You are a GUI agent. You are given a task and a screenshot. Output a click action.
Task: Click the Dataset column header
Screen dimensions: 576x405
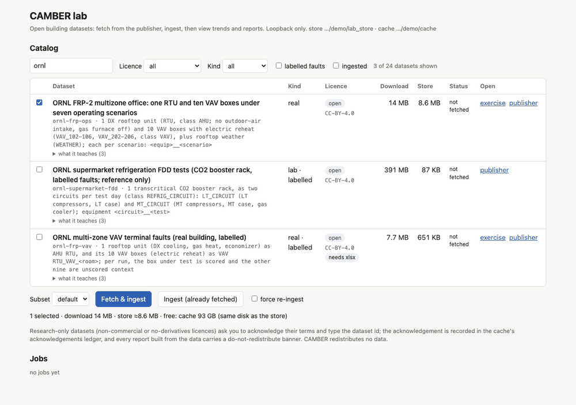click(63, 86)
